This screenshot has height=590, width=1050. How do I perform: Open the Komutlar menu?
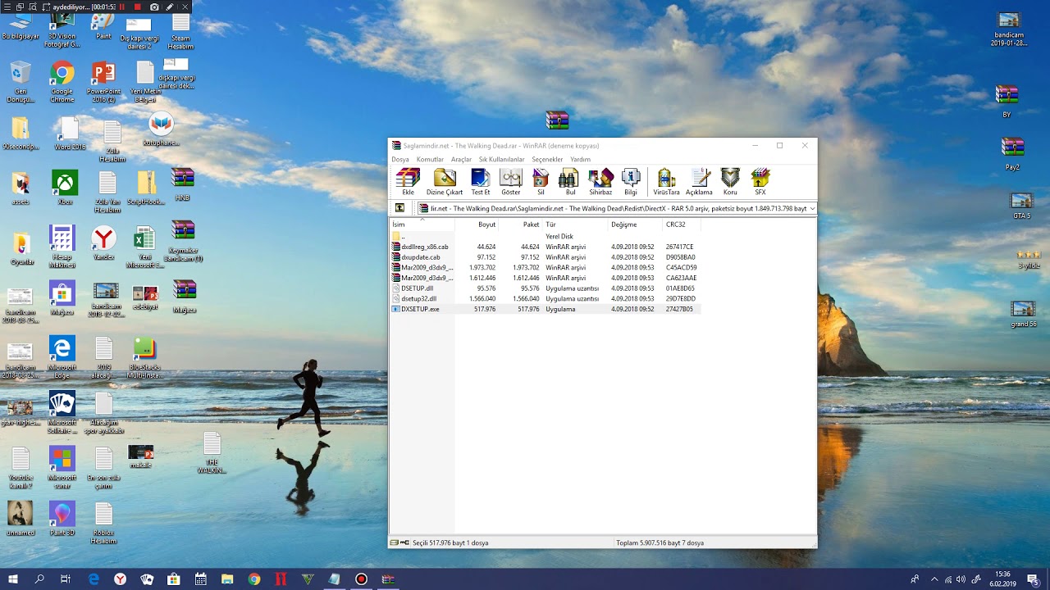tap(430, 159)
